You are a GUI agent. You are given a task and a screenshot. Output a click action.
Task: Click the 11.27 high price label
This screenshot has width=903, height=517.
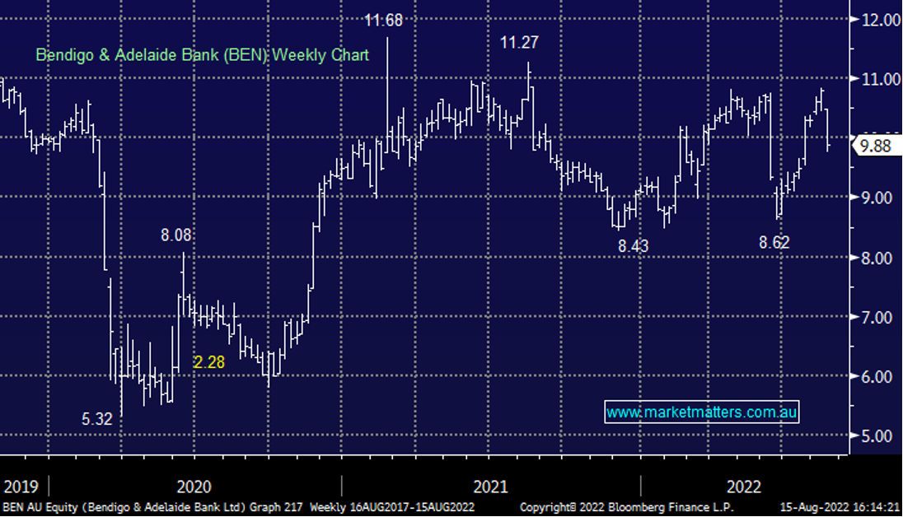click(x=519, y=44)
